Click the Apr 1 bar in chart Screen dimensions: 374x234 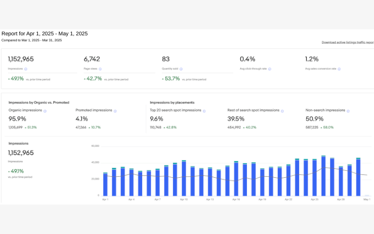pyautogui.click(x=105, y=184)
